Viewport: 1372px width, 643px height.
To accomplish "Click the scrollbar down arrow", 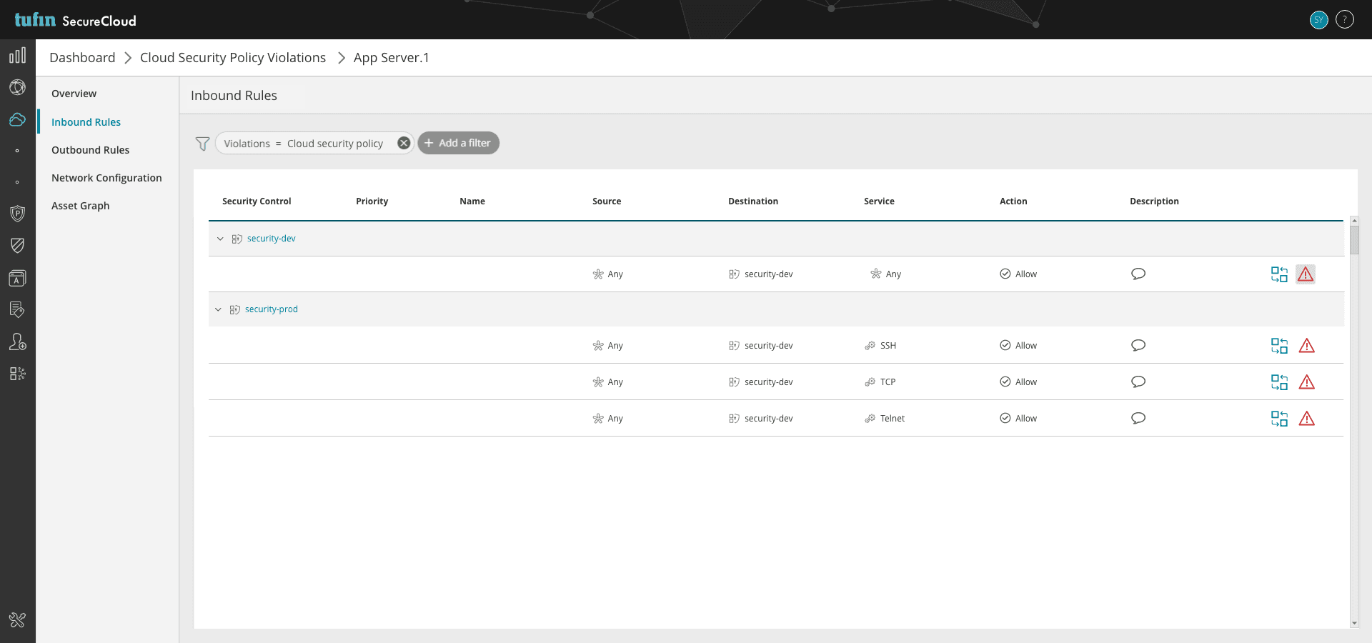I will coord(1354,624).
